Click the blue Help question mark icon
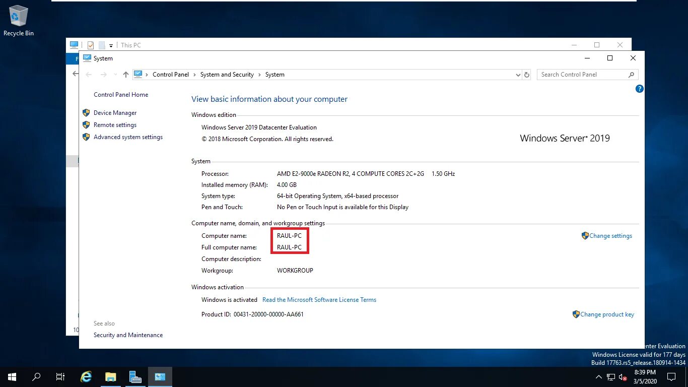The image size is (688, 387). (x=639, y=89)
